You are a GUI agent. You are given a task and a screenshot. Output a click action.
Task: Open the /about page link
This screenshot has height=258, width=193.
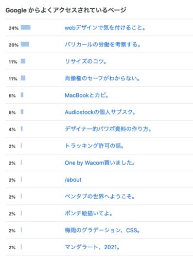click(x=73, y=180)
